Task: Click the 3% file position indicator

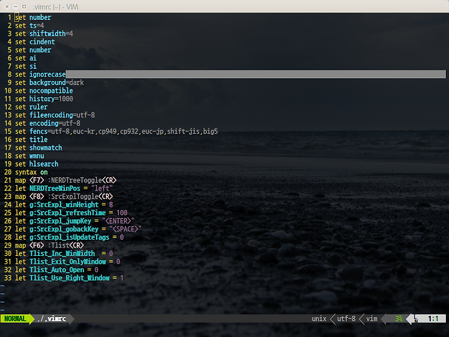Action: (399, 319)
